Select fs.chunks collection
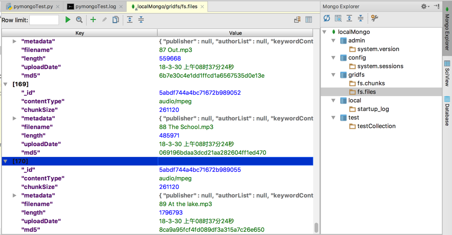The width and height of the screenshot is (452, 235). pyautogui.click(x=371, y=83)
